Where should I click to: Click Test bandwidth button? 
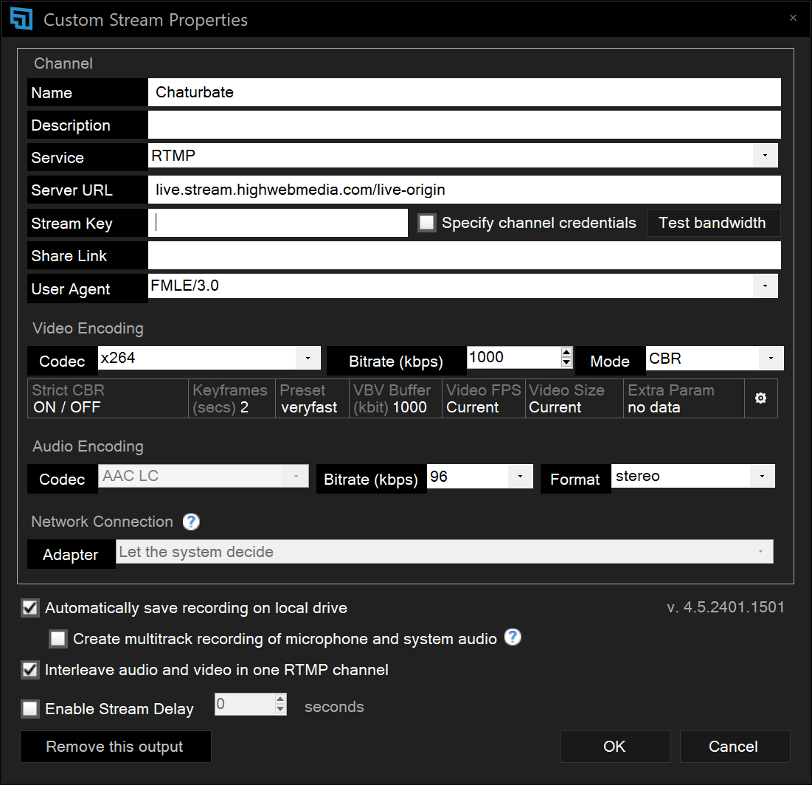(713, 223)
